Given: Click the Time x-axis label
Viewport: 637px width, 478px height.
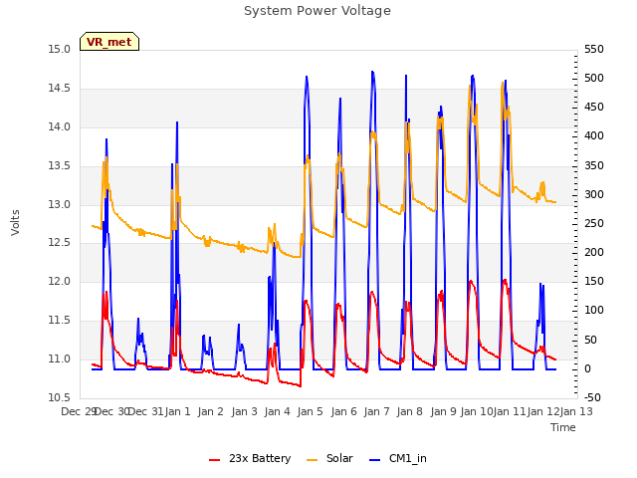Looking at the screenshot, I should (563, 427).
